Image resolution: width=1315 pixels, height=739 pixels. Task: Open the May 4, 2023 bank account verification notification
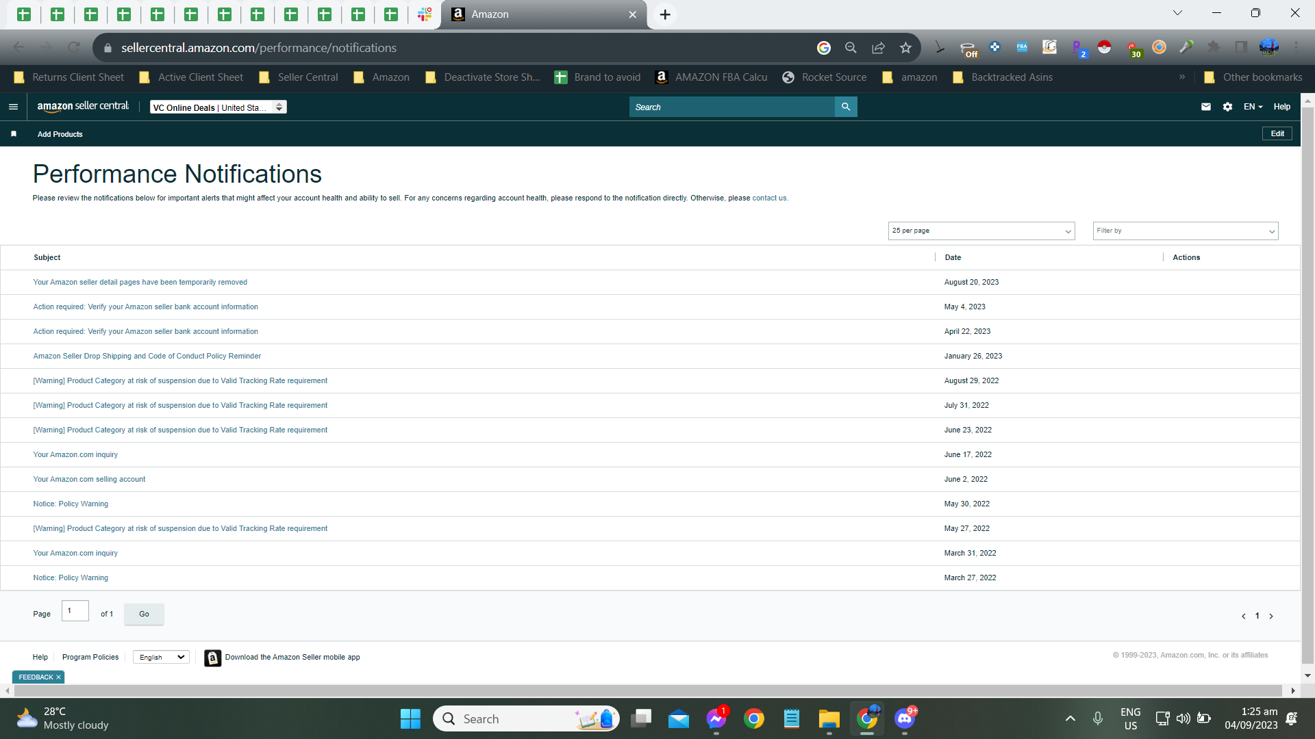coord(146,307)
